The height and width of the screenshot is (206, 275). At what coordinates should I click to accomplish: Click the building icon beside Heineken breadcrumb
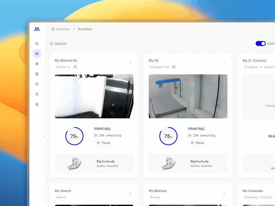click(53, 29)
